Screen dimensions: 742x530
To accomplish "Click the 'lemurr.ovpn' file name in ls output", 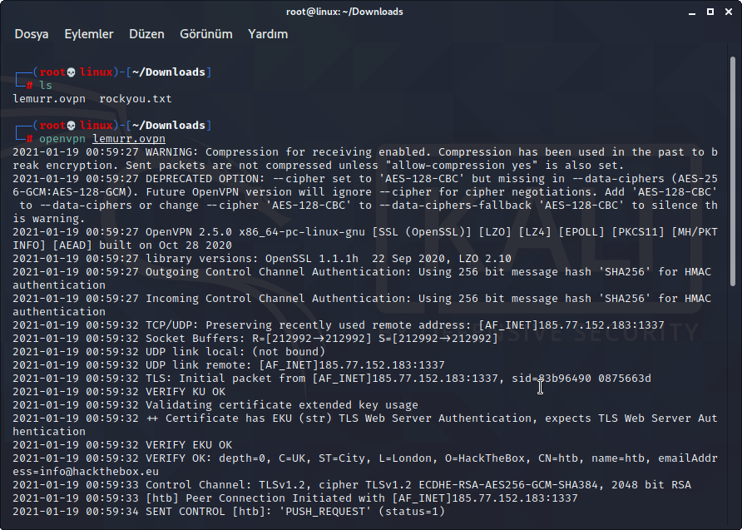I will click(x=49, y=99).
